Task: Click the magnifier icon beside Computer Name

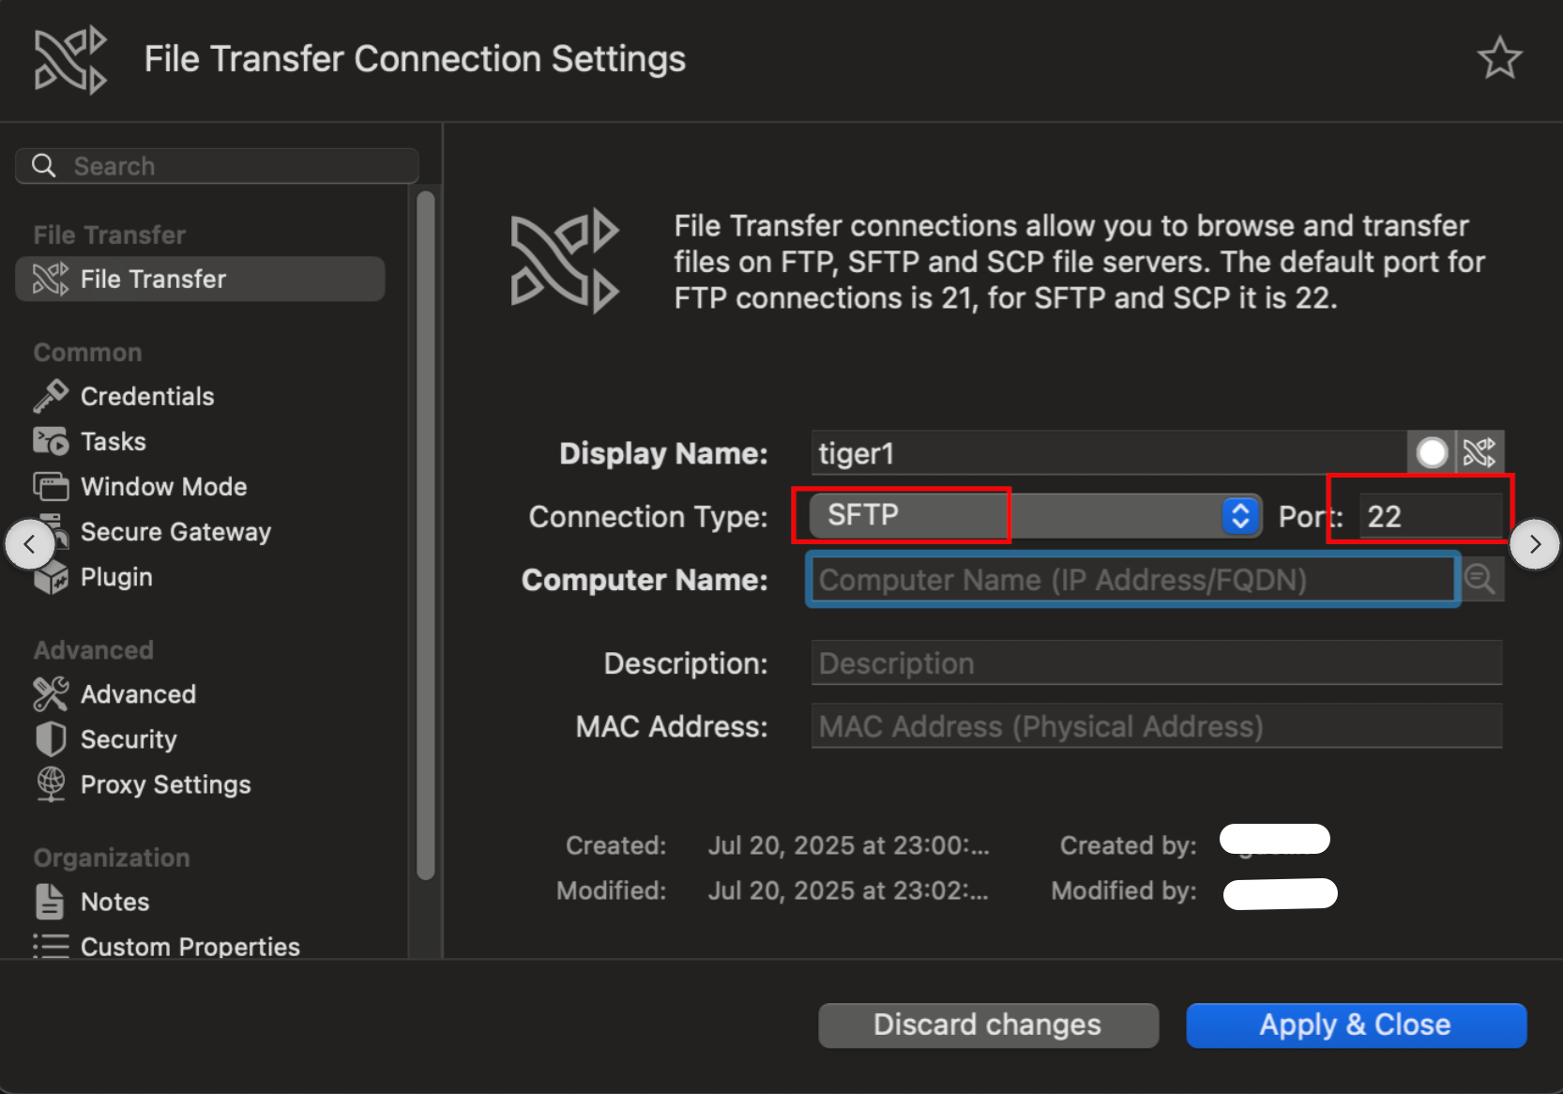Action: pyautogui.click(x=1480, y=579)
